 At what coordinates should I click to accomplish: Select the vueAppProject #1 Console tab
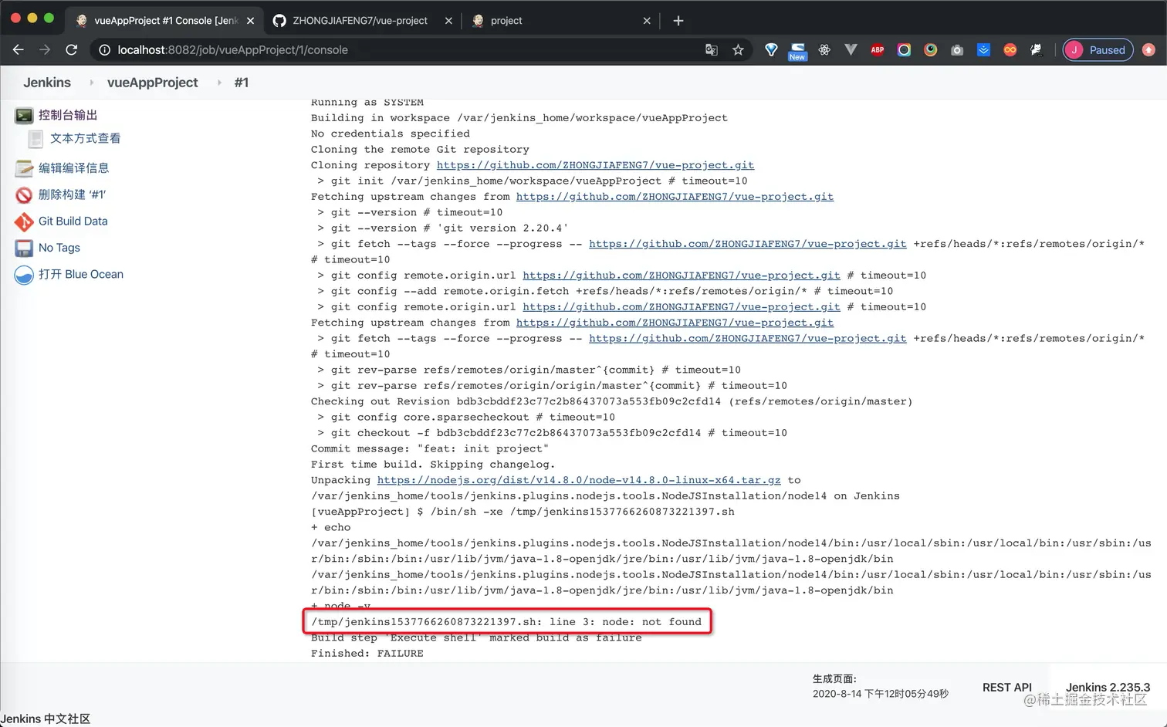(164, 21)
